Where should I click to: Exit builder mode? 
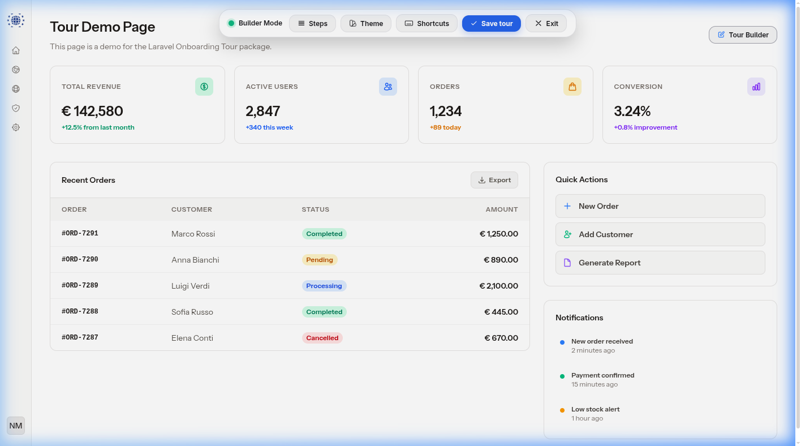[x=546, y=23]
